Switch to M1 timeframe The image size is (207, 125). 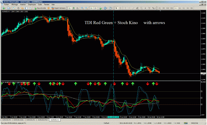(x=160, y=8)
